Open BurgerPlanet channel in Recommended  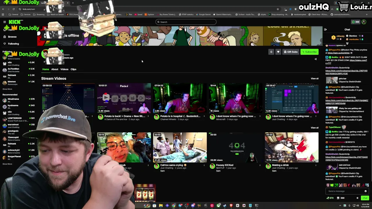[x=19, y=158]
